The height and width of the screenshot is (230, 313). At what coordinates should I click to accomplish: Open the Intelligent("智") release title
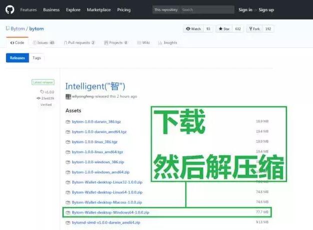click(x=95, y=86)
